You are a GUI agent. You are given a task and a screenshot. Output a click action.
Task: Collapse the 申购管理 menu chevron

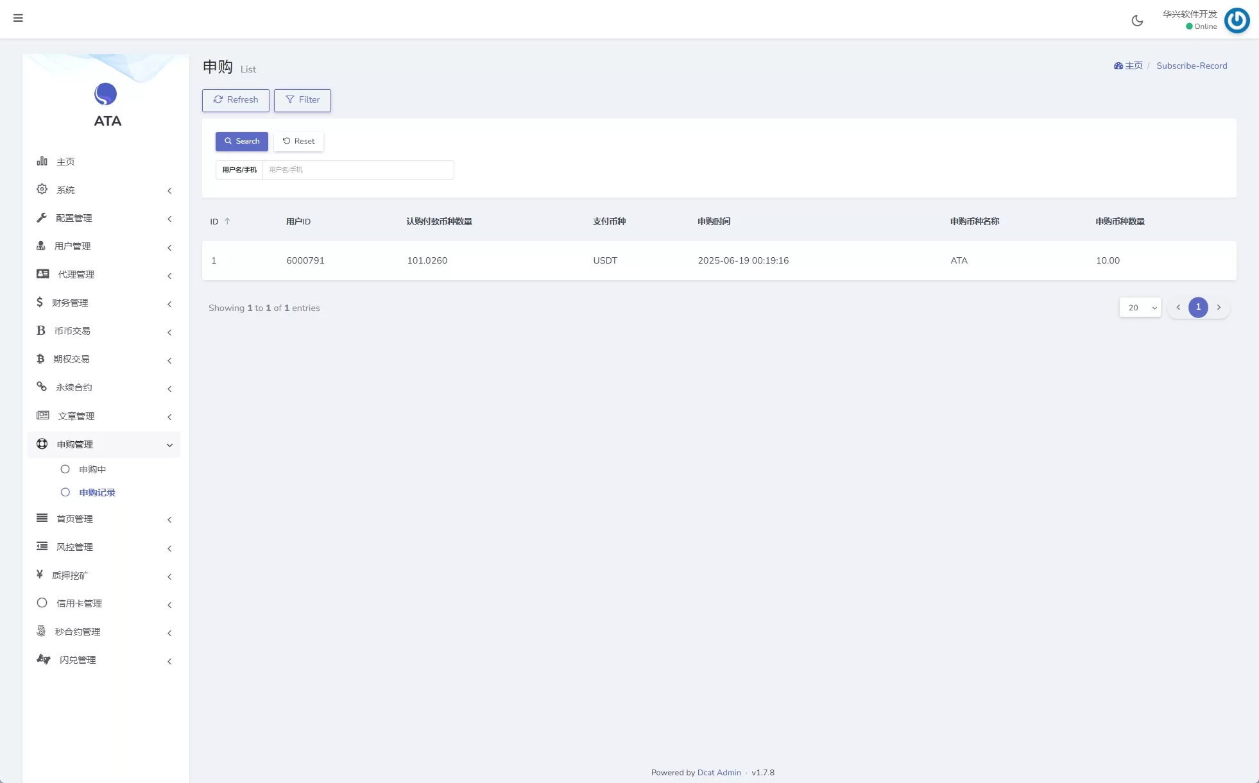pyautogui.click(x=169, y=445)
